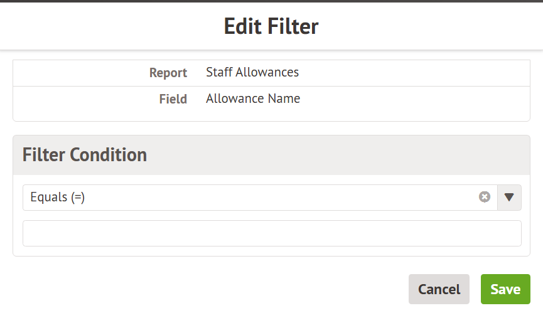543x318 pixels.
Task: Open the Equals (=) condition combo box
Action: coord(251,197)
